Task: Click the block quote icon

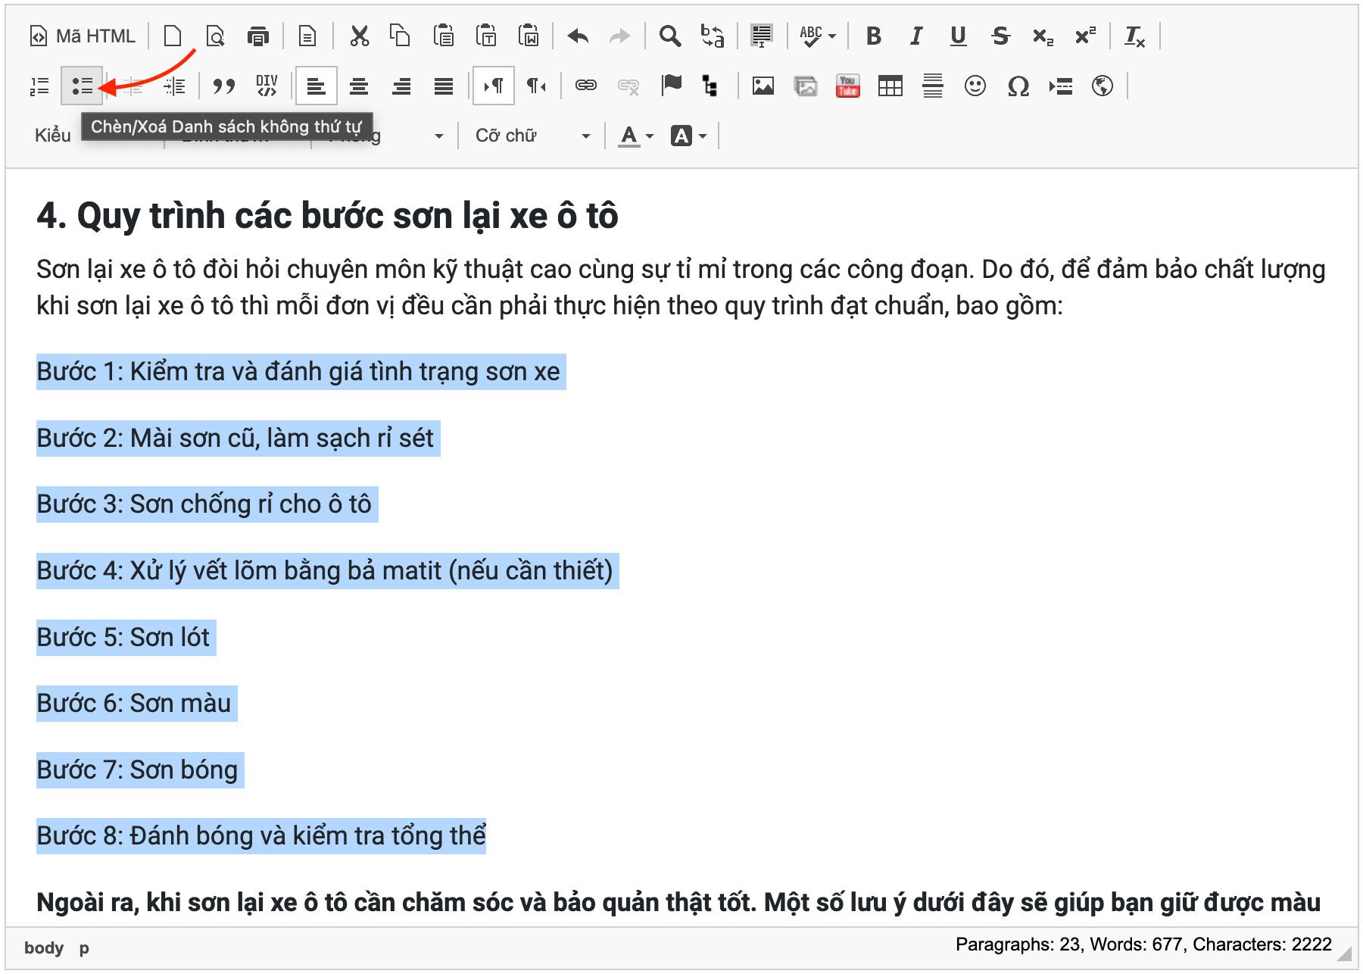Action: [x=223, y=86]
